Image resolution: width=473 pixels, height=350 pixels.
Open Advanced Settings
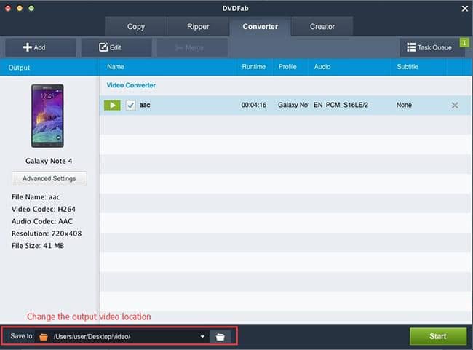coord(49,178)
